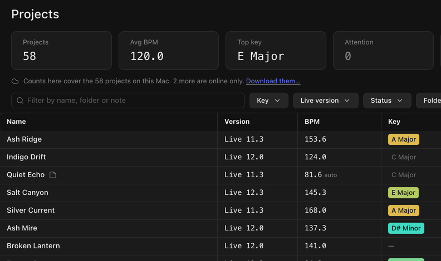441x261 pixels.
Task: Click Live 12.0 in the Indigo Drift row
Action: [x=244, y=157]
